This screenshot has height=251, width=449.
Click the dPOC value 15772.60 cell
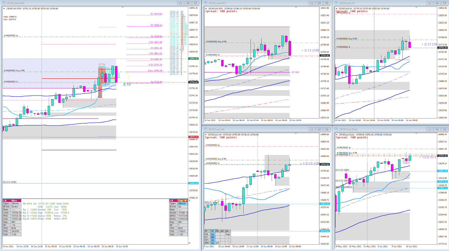[183, 216]
